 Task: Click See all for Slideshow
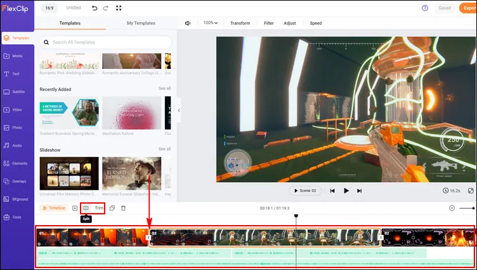pos(164,149)
